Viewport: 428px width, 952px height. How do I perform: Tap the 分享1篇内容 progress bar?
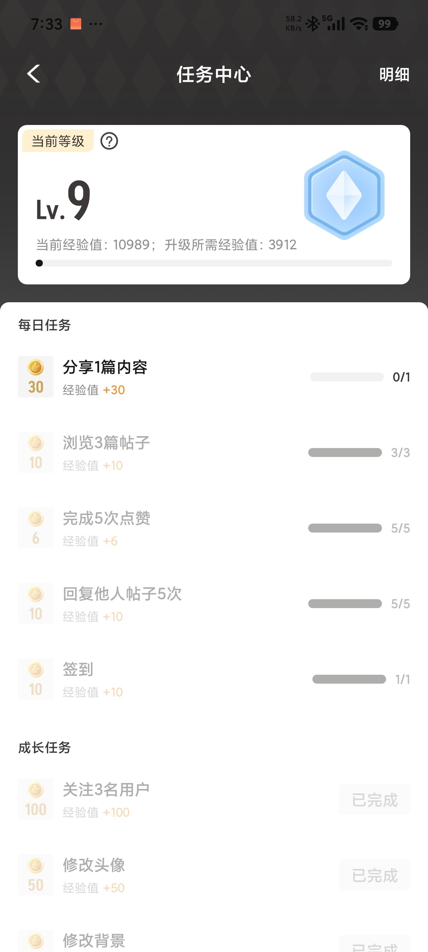pos(346,377)
